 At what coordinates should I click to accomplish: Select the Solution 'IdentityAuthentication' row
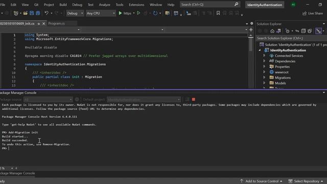(293, 44)
